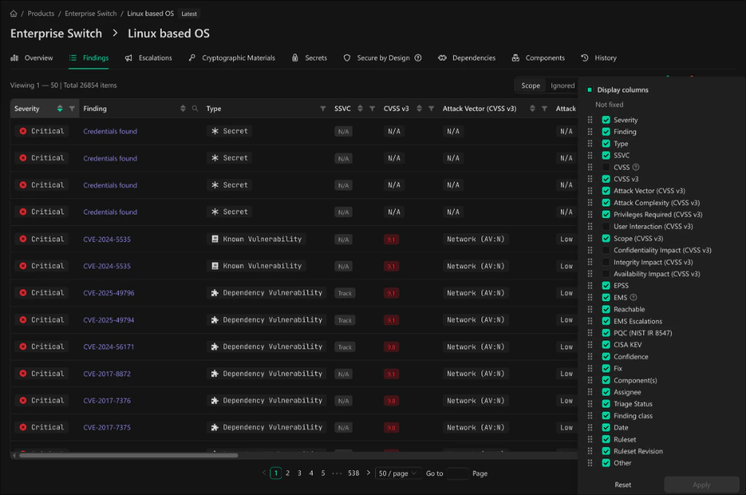Screen dimensions: 746x495
Task: Uncheck the Severity column checkbox
Action: 605,120
